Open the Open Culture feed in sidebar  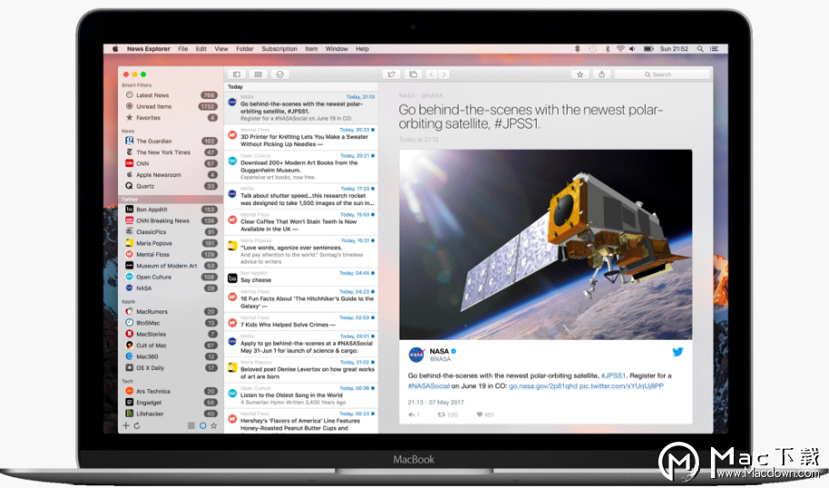(x=171, y=277)
